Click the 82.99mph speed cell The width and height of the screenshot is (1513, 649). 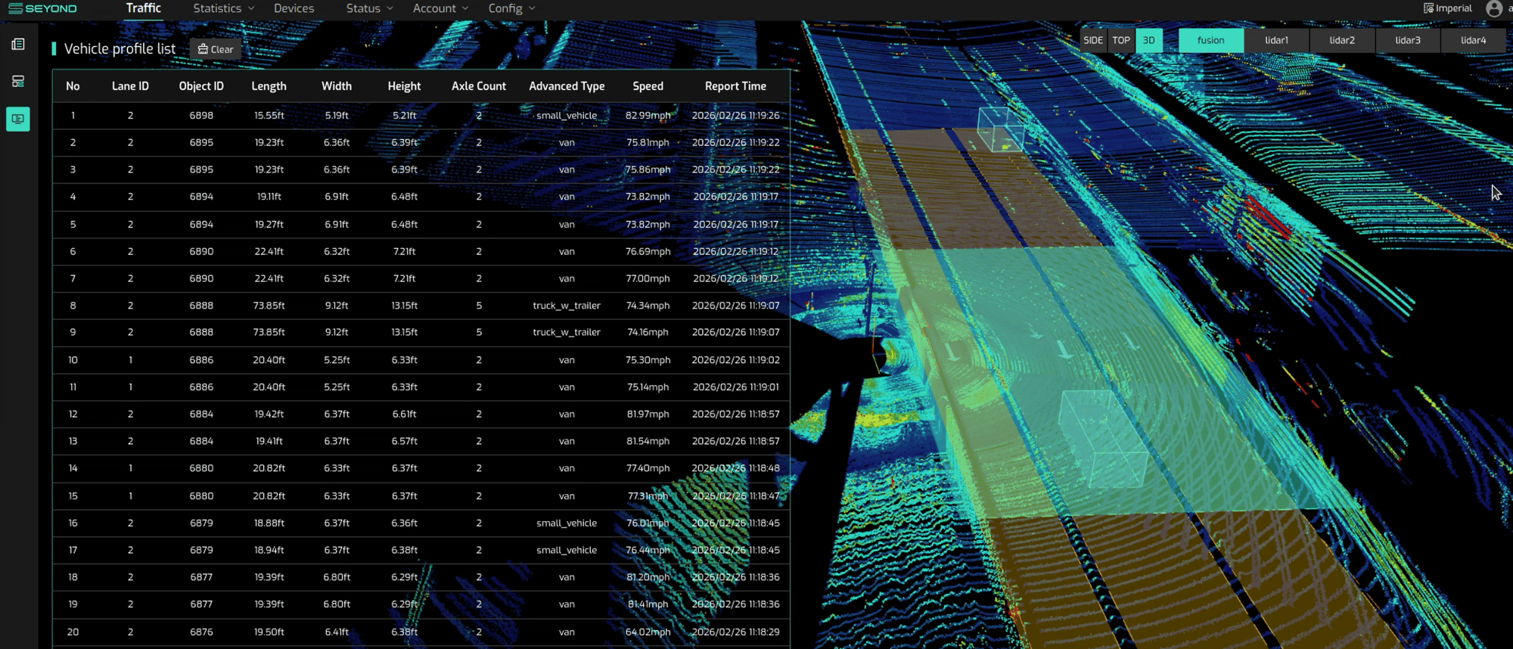(x=648, y=116)
